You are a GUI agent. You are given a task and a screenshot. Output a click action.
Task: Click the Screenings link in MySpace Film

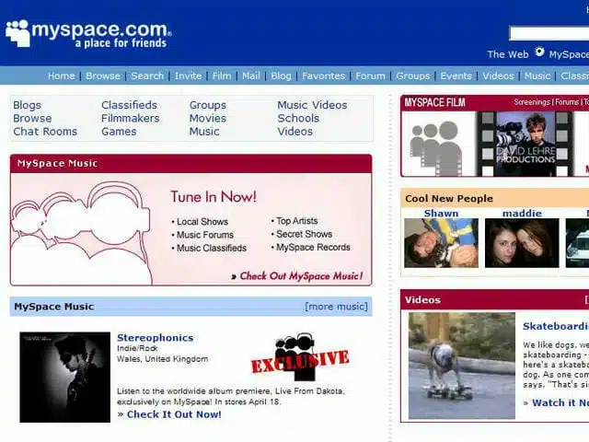click(x=532, y=102)
